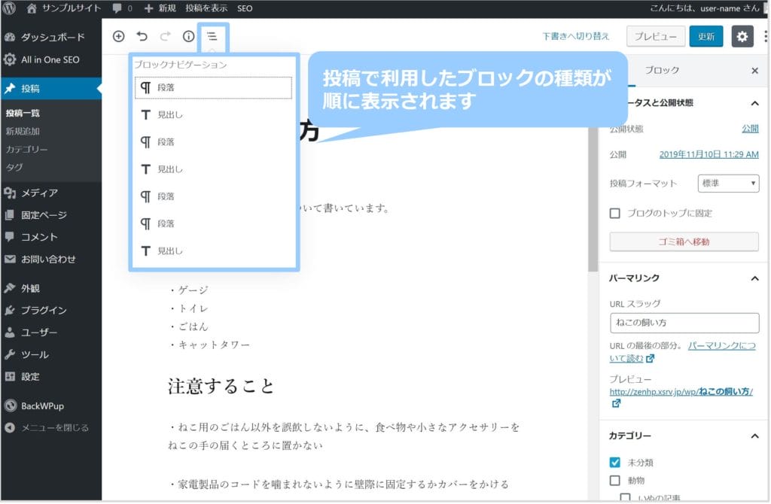Click ゴミ箱へ移動 button
771x504 pixels.
click(684, 241)
